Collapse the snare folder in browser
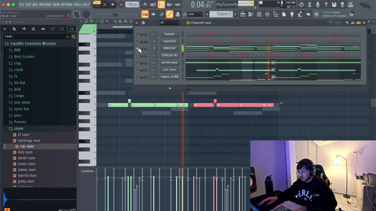This screenshot has width=376, height=211. tap(19, 128)
